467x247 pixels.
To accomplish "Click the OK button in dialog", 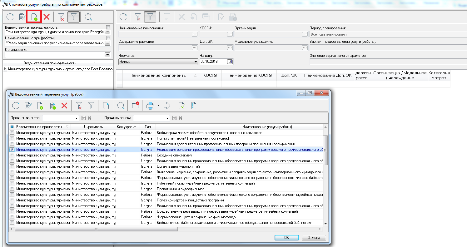I will tap(286, 237).
